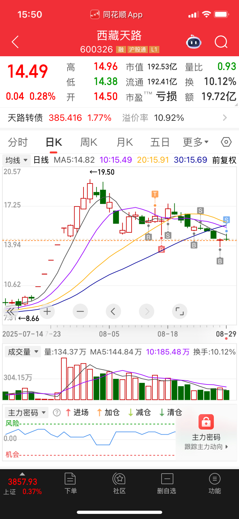The height and width of the screenshot is (519, 239).
Task: Tap the 量比 0.93 value
Action: pyautogui.click(x=227, y=66)
